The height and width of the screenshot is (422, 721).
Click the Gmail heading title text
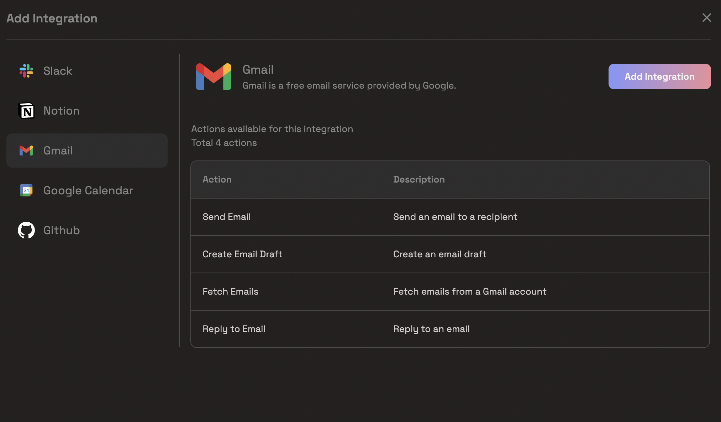tap(258, 69)
